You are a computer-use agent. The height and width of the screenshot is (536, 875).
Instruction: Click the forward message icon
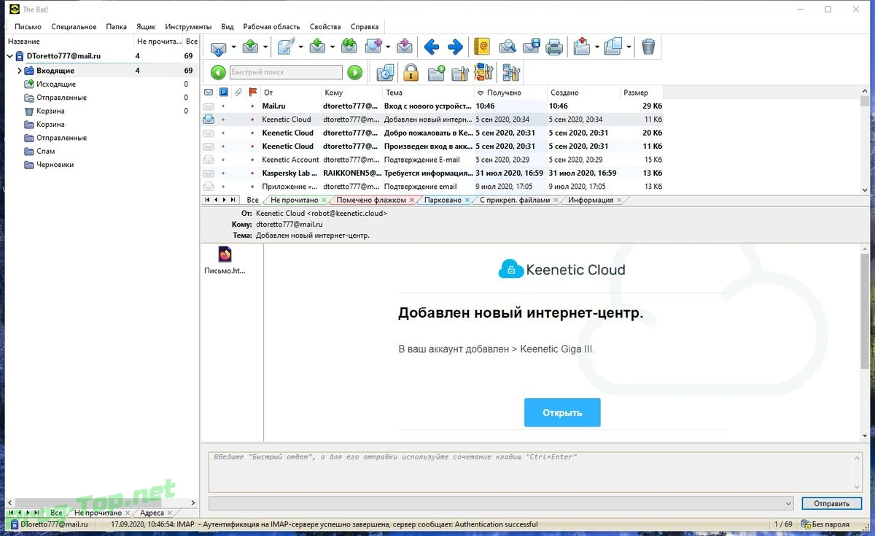point(373,47)
